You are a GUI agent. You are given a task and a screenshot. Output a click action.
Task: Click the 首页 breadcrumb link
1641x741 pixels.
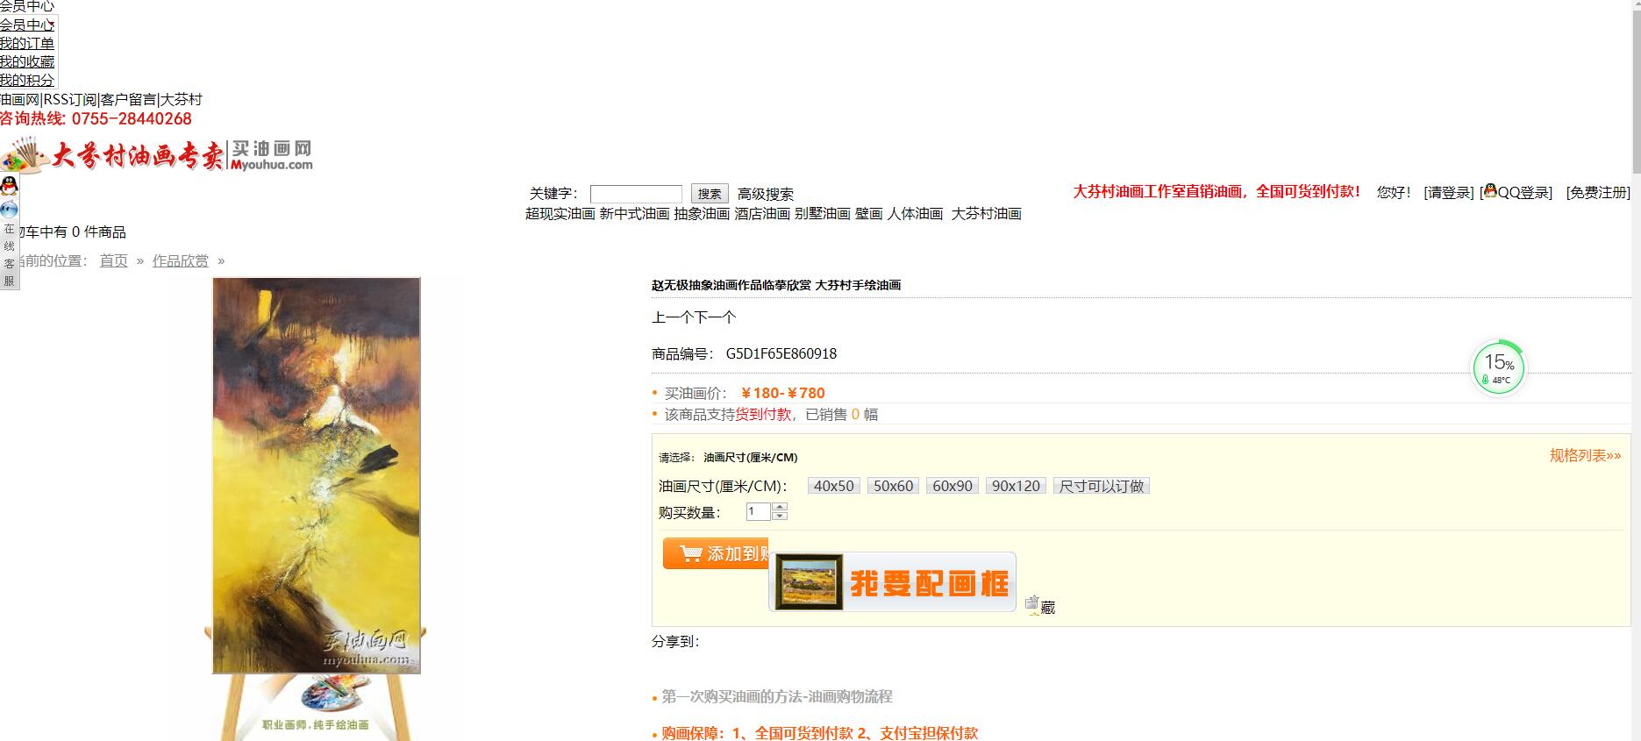click(113, 260)
